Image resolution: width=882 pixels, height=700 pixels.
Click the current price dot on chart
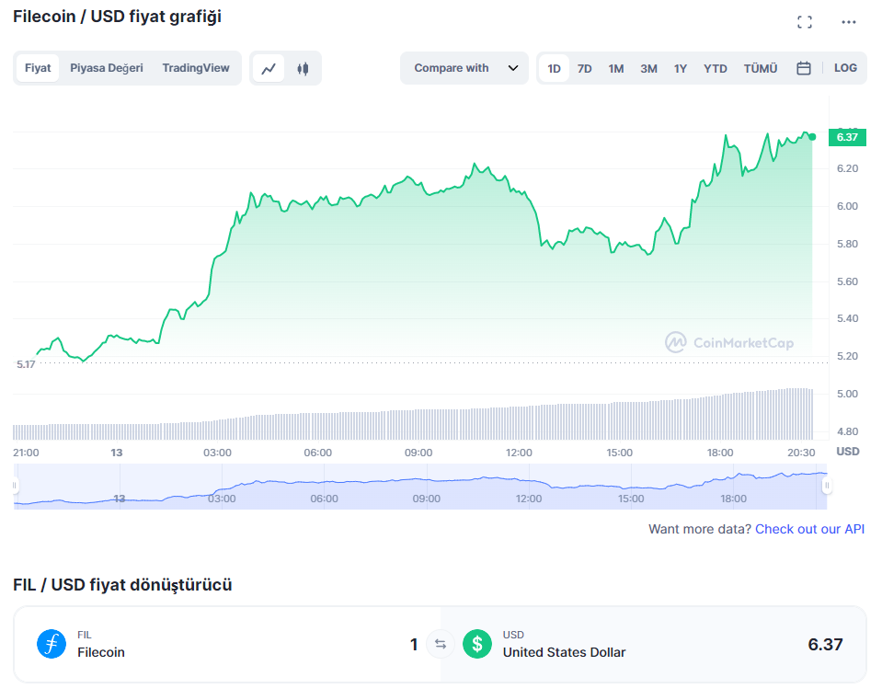coord(812,137)
